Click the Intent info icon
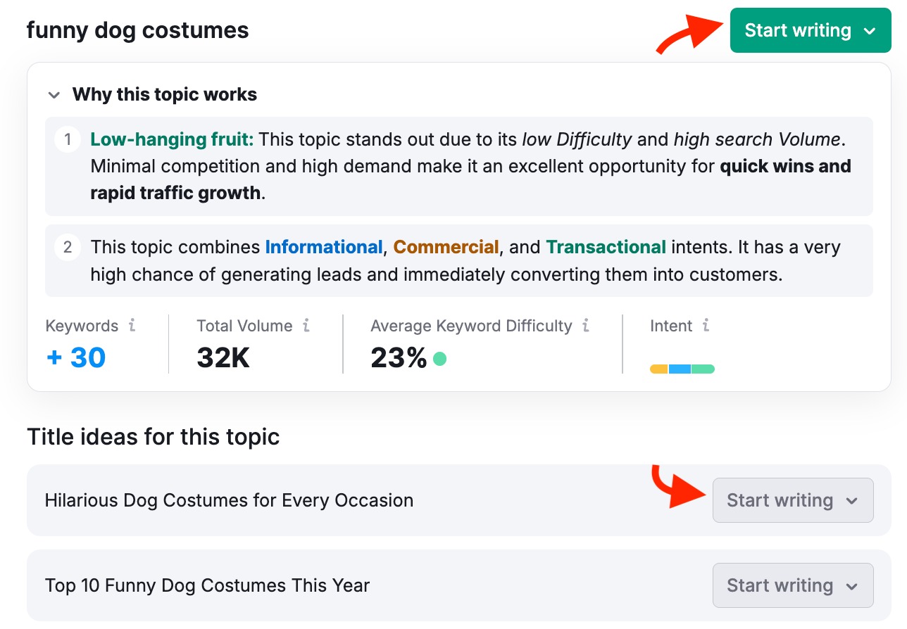This screenshot has width=907, height=629. pos(706,326)
